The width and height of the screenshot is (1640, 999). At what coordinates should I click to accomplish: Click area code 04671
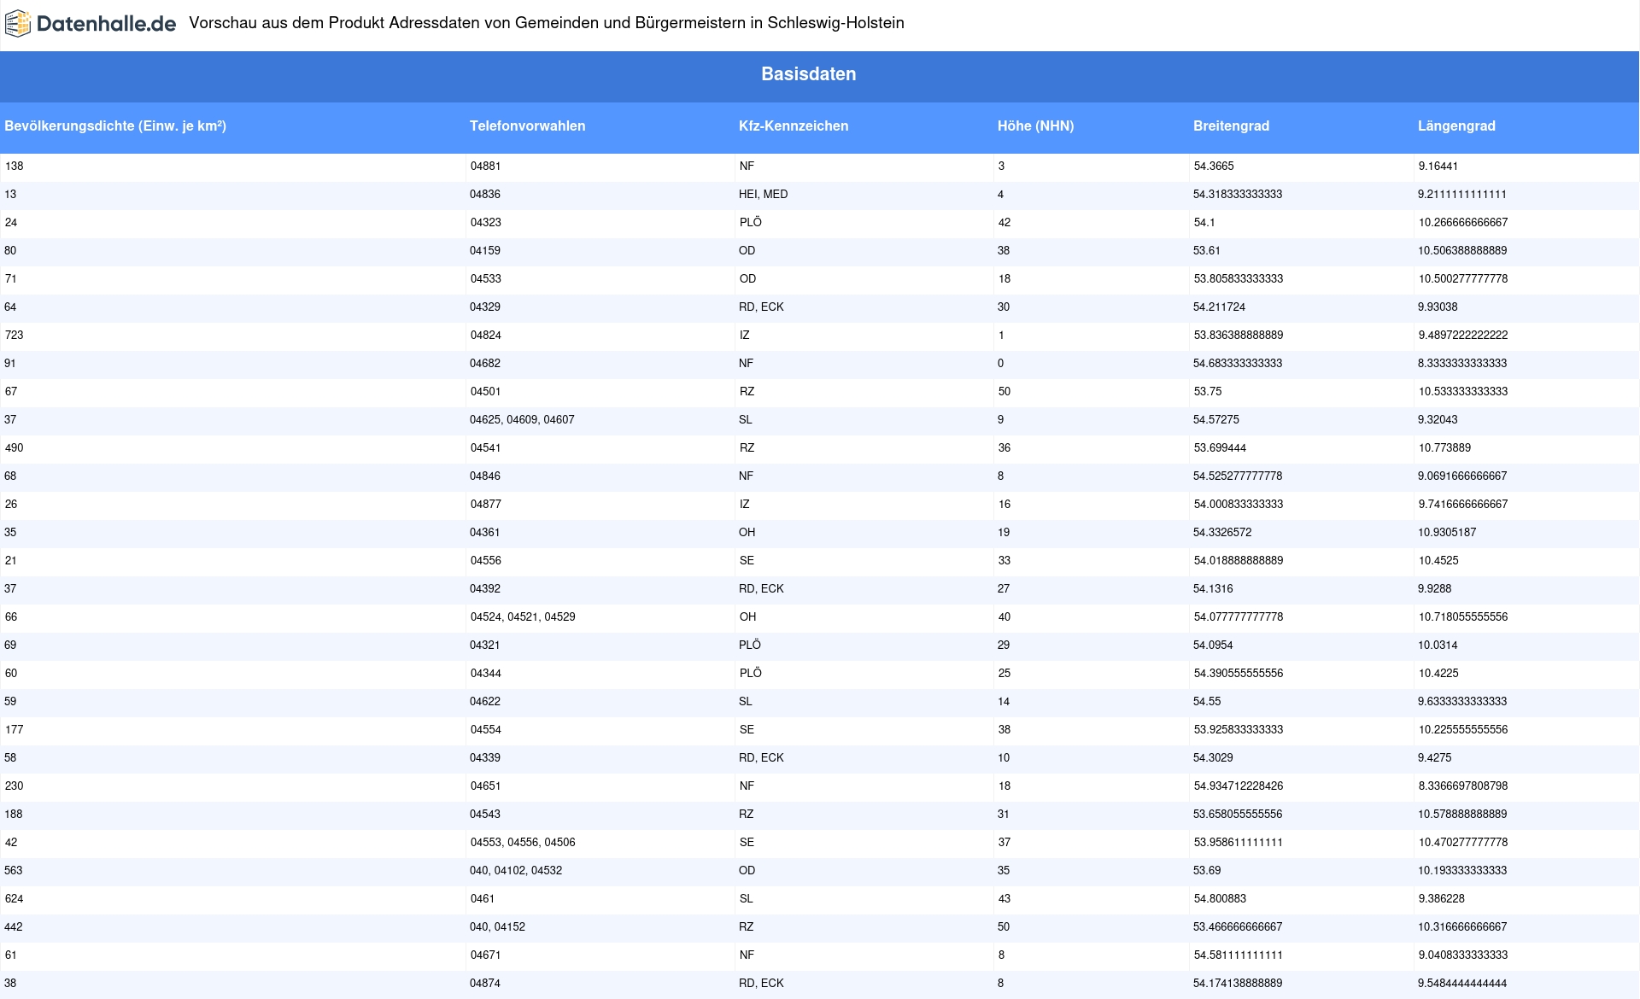pos(485,955)
